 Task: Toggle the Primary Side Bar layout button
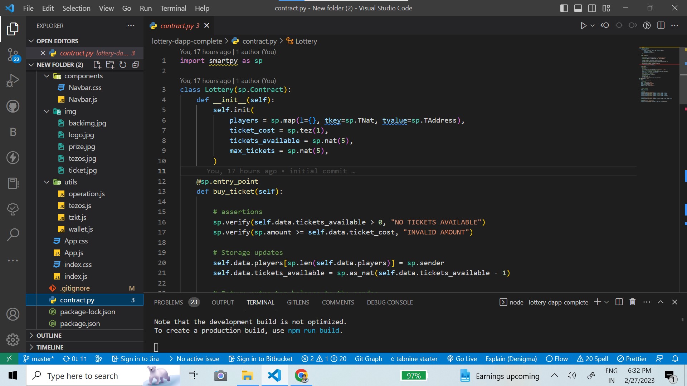(x=564, y=8)
